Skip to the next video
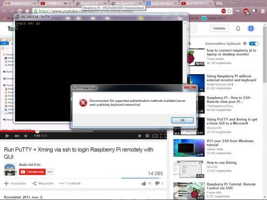The image size is (267, 200). [x=17, y=136]
